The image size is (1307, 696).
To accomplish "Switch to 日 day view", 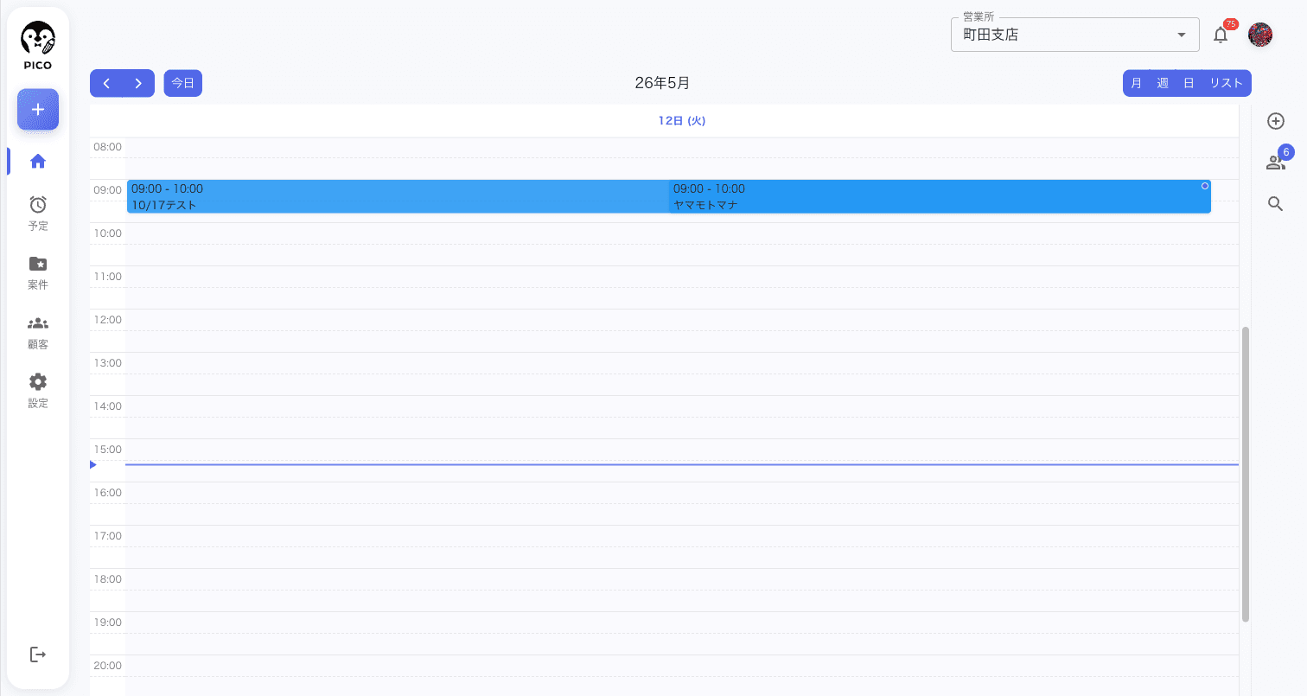I will 1189,83.
